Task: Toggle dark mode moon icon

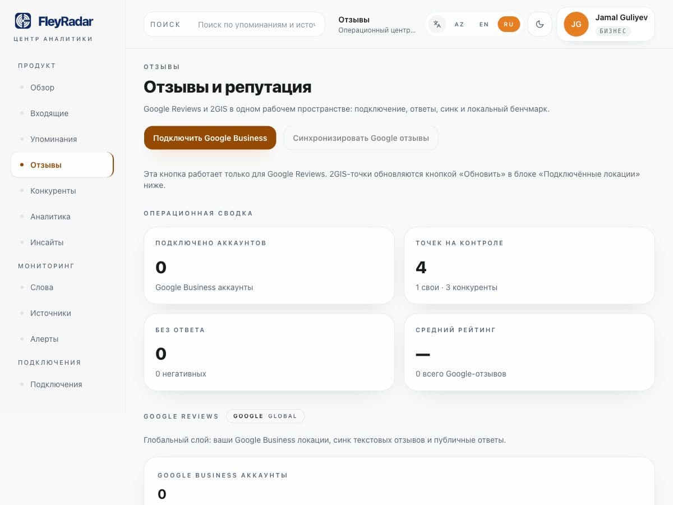Action: tap(540, 24)
